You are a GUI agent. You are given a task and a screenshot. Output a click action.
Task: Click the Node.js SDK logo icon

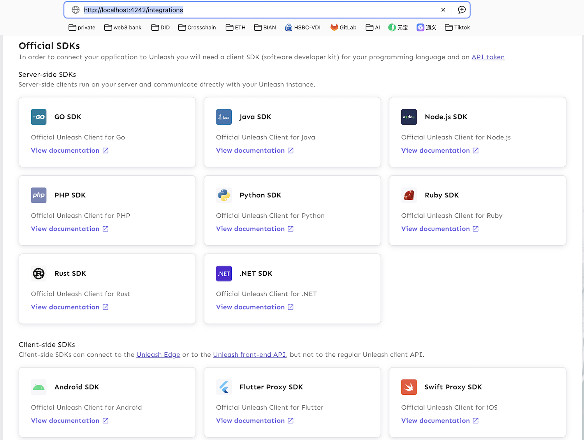click(x=409, y=117)
